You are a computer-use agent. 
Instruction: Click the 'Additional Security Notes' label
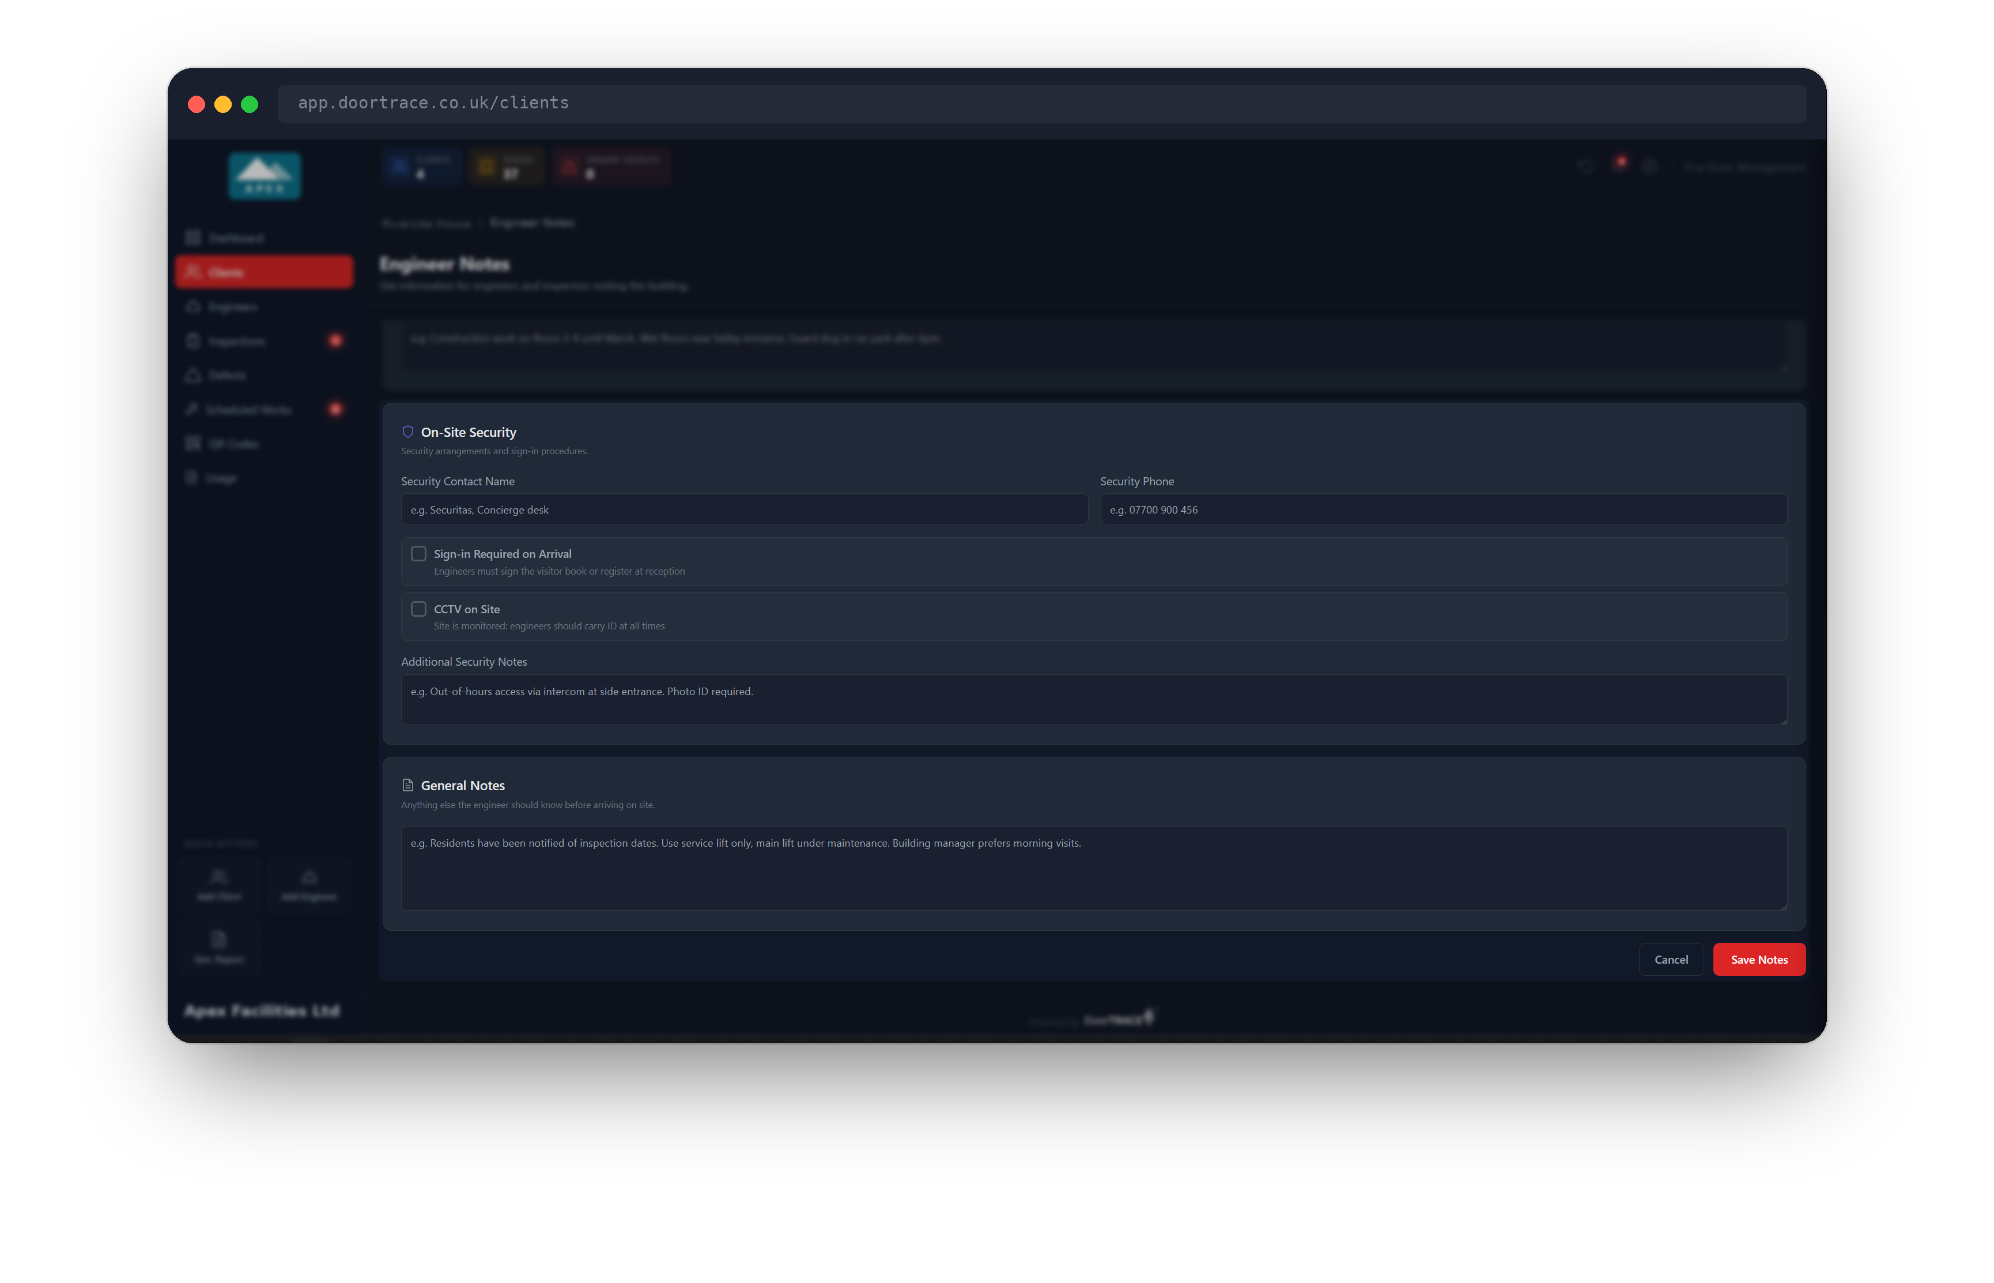[464, 662]
